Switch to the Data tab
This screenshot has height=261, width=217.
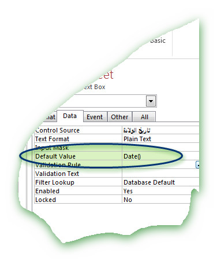click(70, 116)
